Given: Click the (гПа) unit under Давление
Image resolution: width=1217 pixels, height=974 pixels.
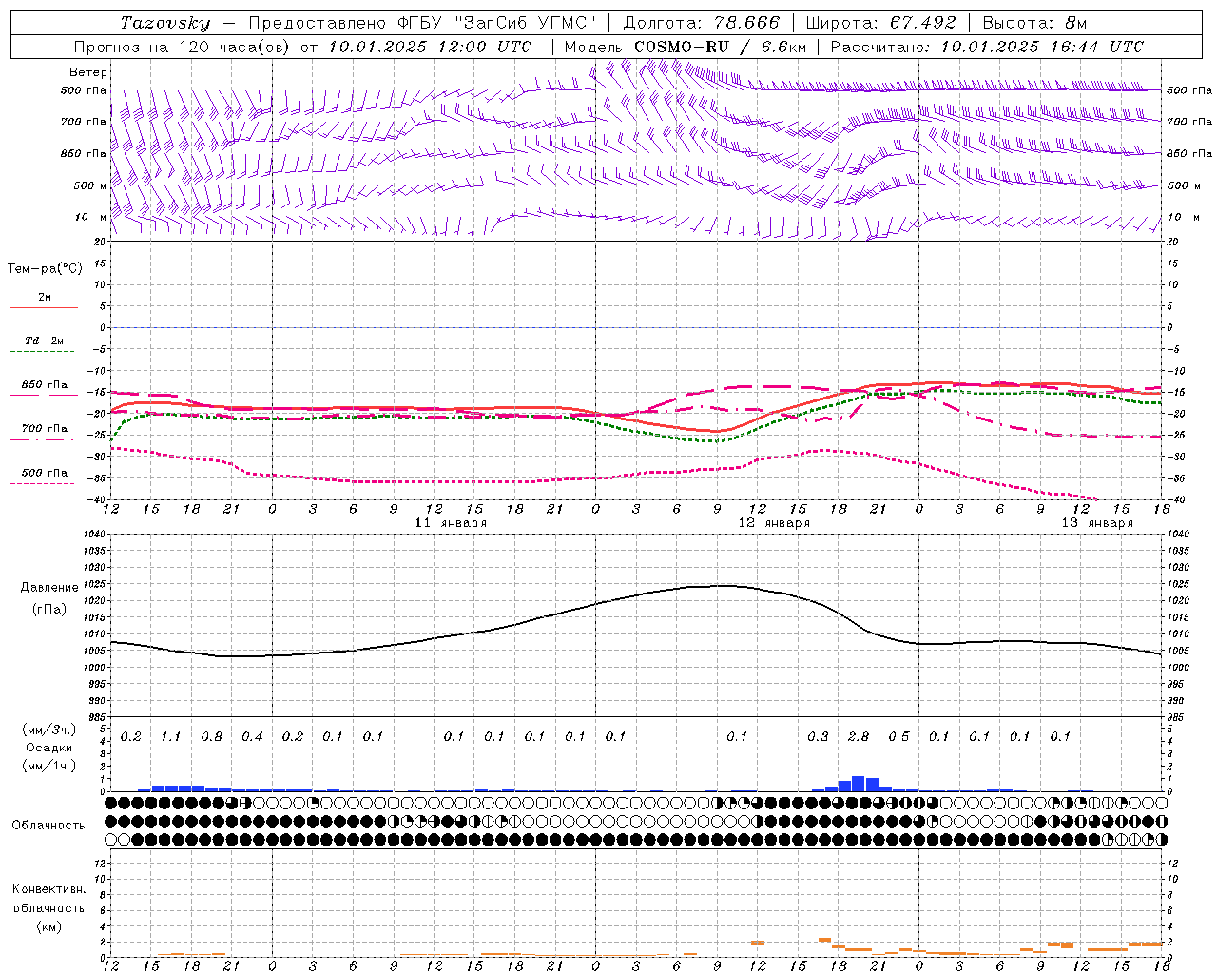Looking at the screenshot, I should [x=49, y=610].
